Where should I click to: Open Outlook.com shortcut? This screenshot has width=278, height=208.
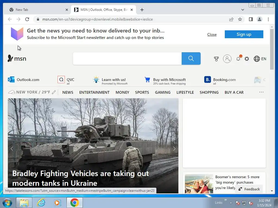tap(24, 80)
